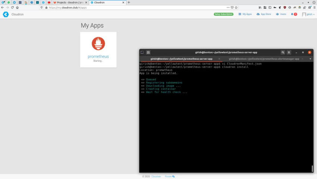Open the terminal hamburger menu
Viewport: 317px width, 179px height.
tap(289, 53)
